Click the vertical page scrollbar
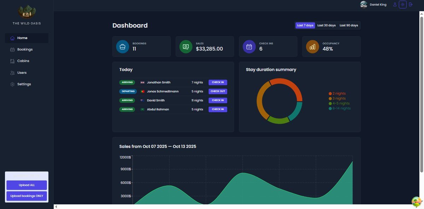This screenshot has height=209, width=424. pos(422,95)
